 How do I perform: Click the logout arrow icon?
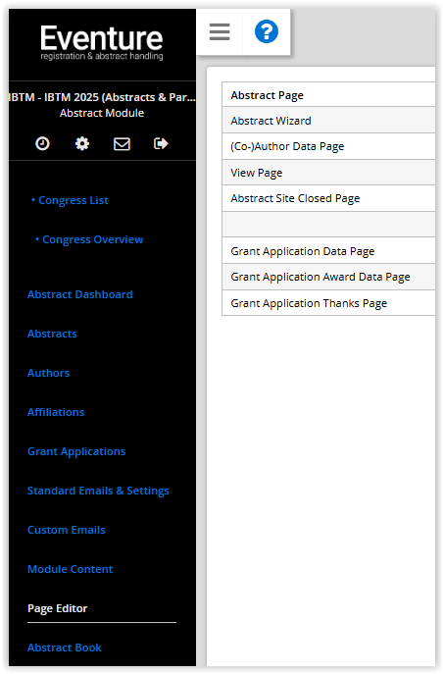[161, 143]
